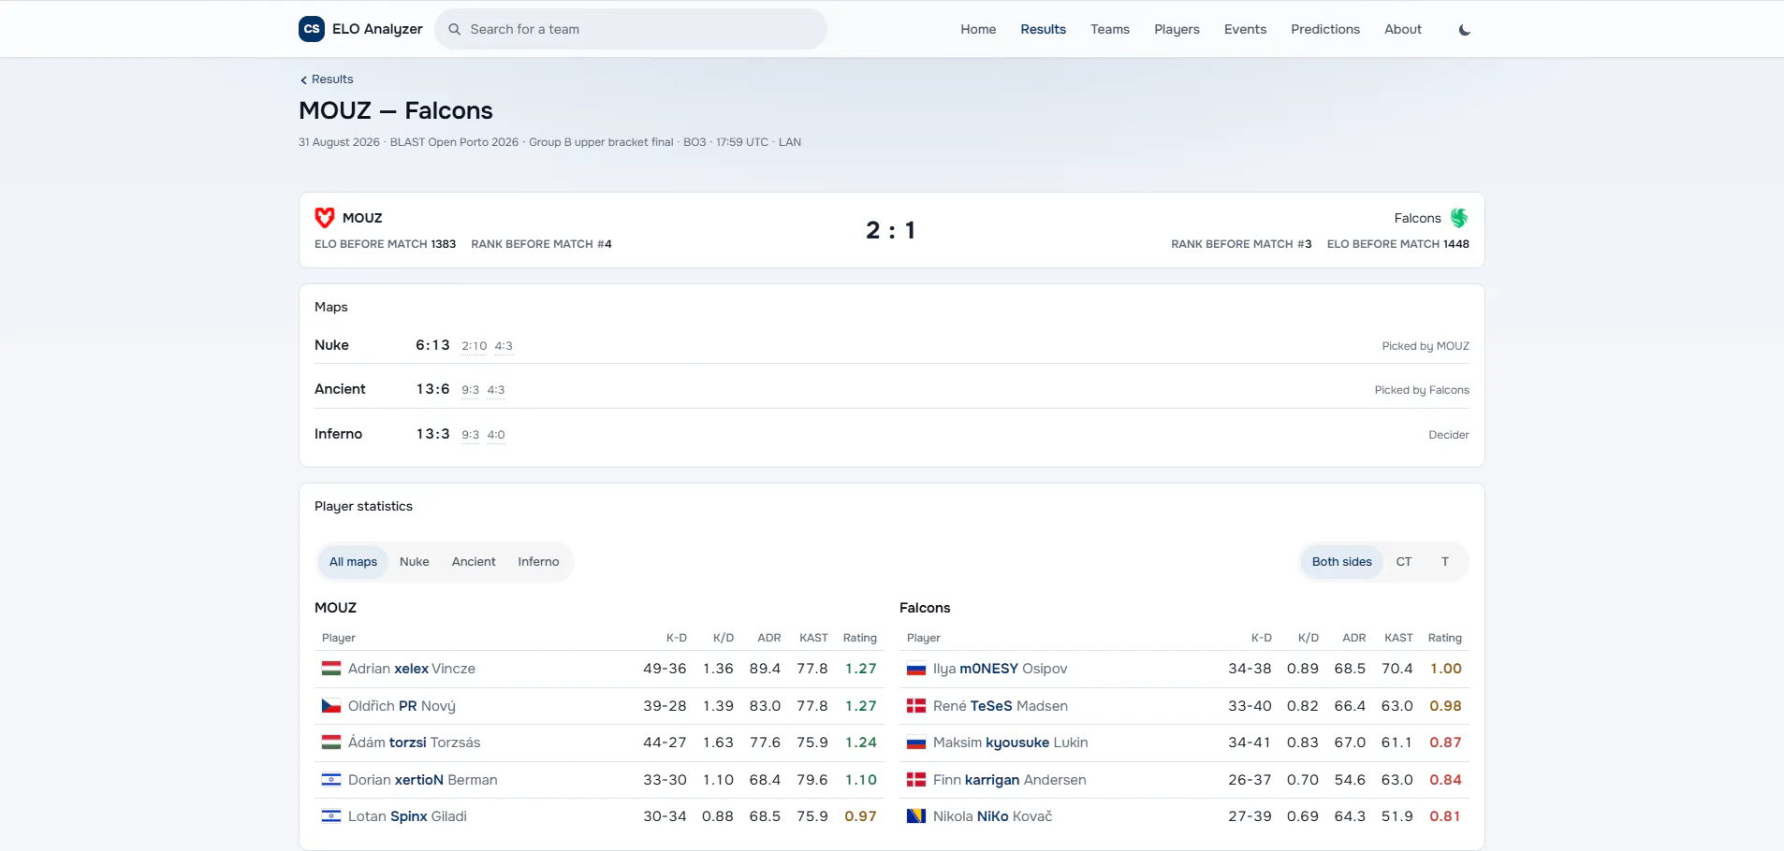Open About page from navigation

pos(1403,29)
